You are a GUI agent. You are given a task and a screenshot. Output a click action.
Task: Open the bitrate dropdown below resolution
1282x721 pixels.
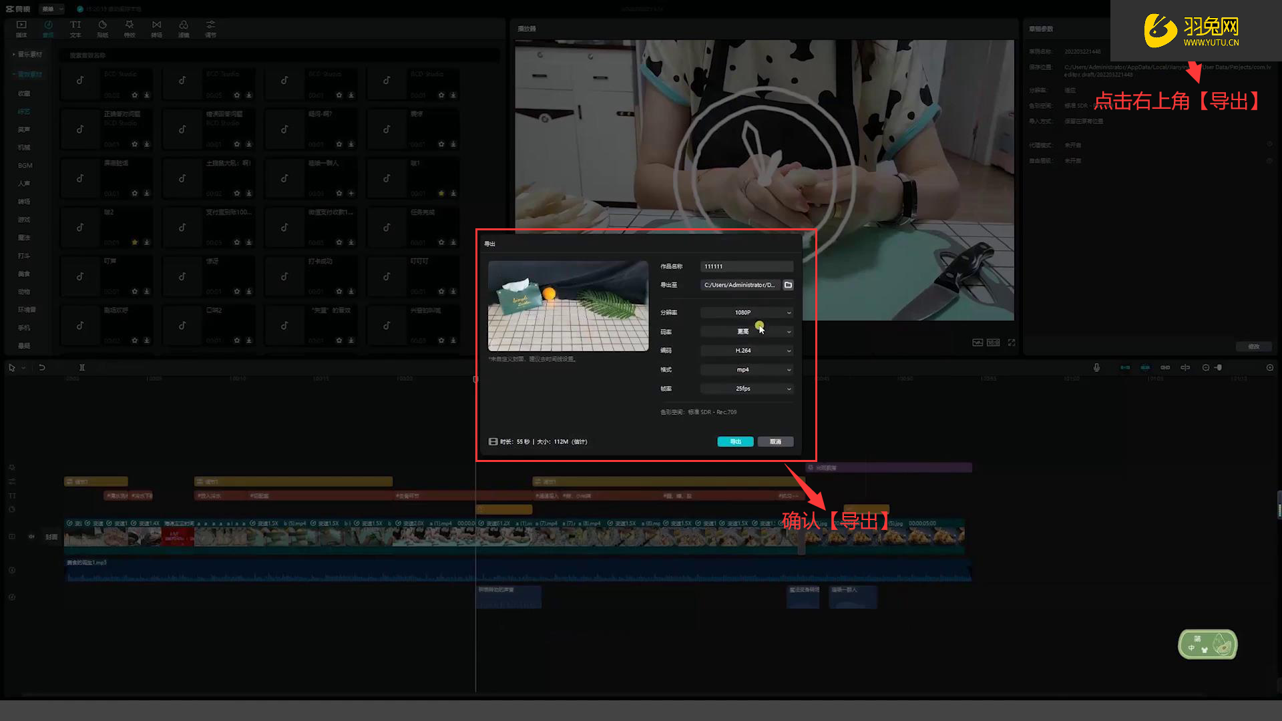(x=746, y=332)
